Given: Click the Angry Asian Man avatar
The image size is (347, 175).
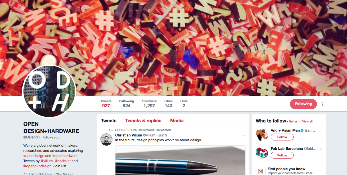Looking at the screenshot, I should point(262,134).
